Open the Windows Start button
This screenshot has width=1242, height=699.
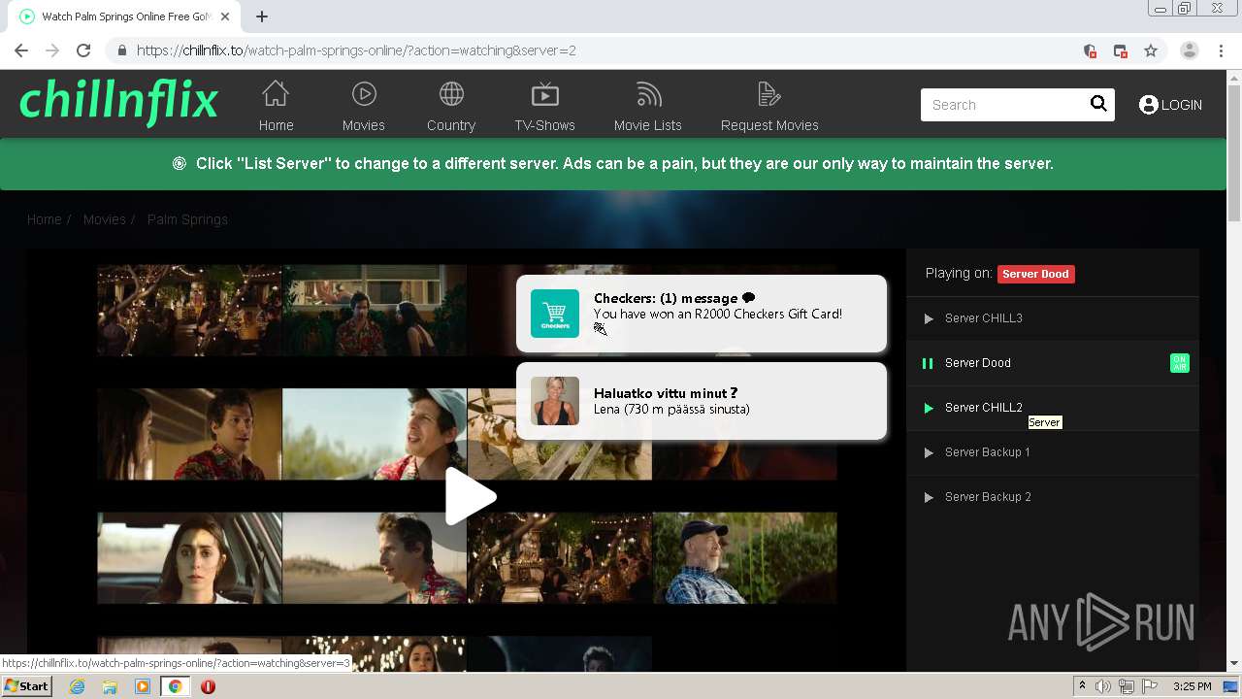pos(26,686)
